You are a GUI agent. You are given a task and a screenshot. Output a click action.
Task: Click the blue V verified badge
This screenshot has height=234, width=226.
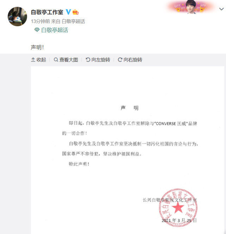[68, 12]
